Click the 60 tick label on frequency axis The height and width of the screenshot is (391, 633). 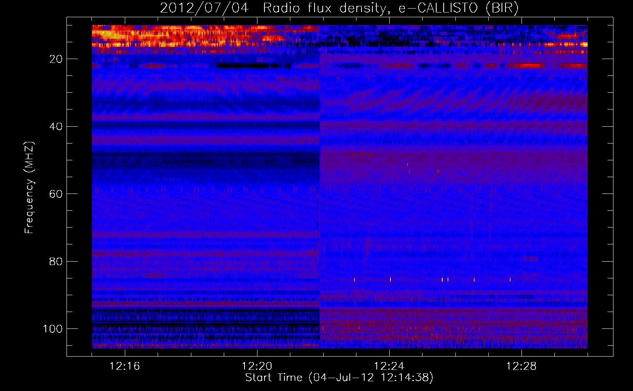point(56,194)
